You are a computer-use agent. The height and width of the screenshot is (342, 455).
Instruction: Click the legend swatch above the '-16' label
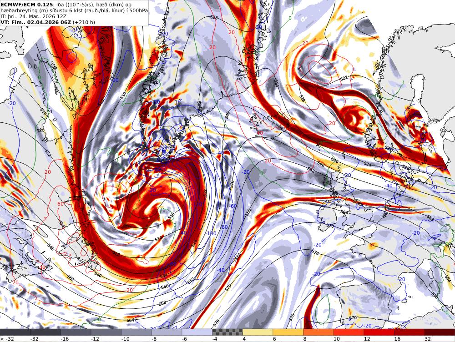[76, 332]
